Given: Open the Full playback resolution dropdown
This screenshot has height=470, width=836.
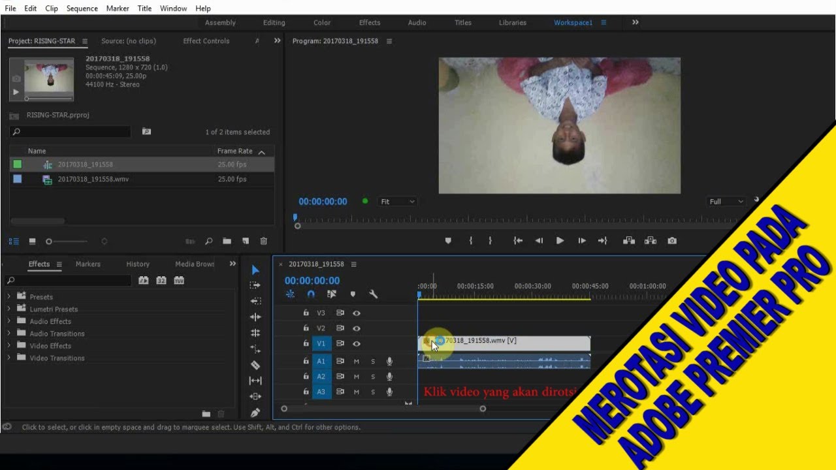Looking at the screenshot, I should (726, 202).
